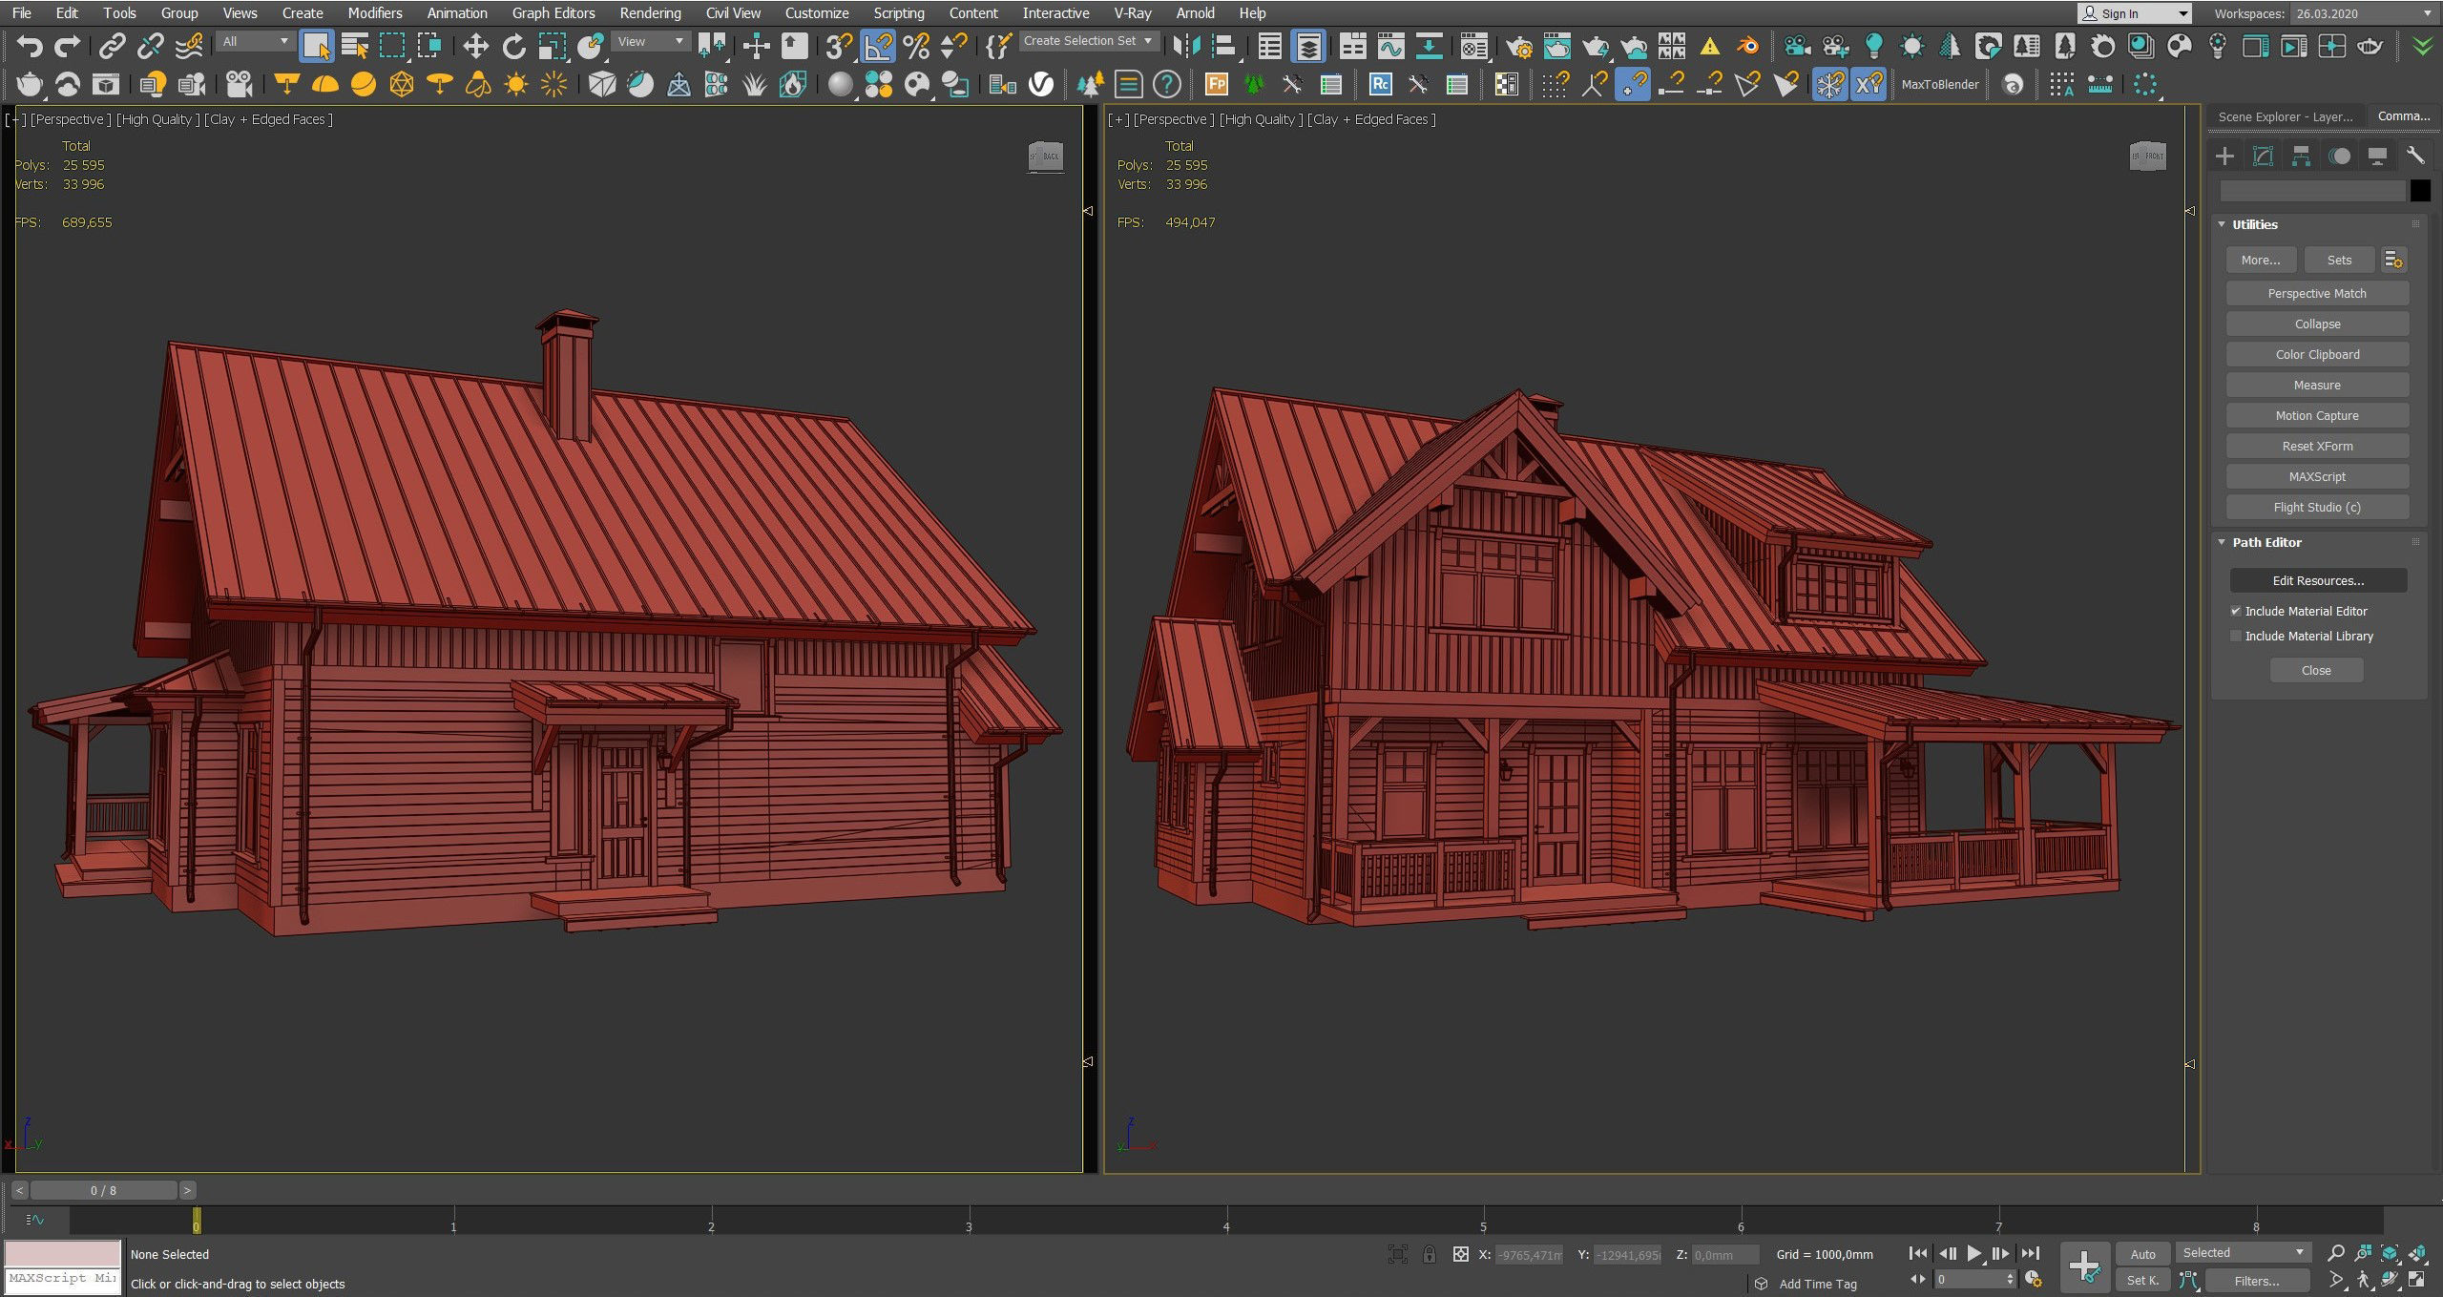Click the MaxToBlender toolbar button
2443x1297 pixels.
tap(1940, 85)
